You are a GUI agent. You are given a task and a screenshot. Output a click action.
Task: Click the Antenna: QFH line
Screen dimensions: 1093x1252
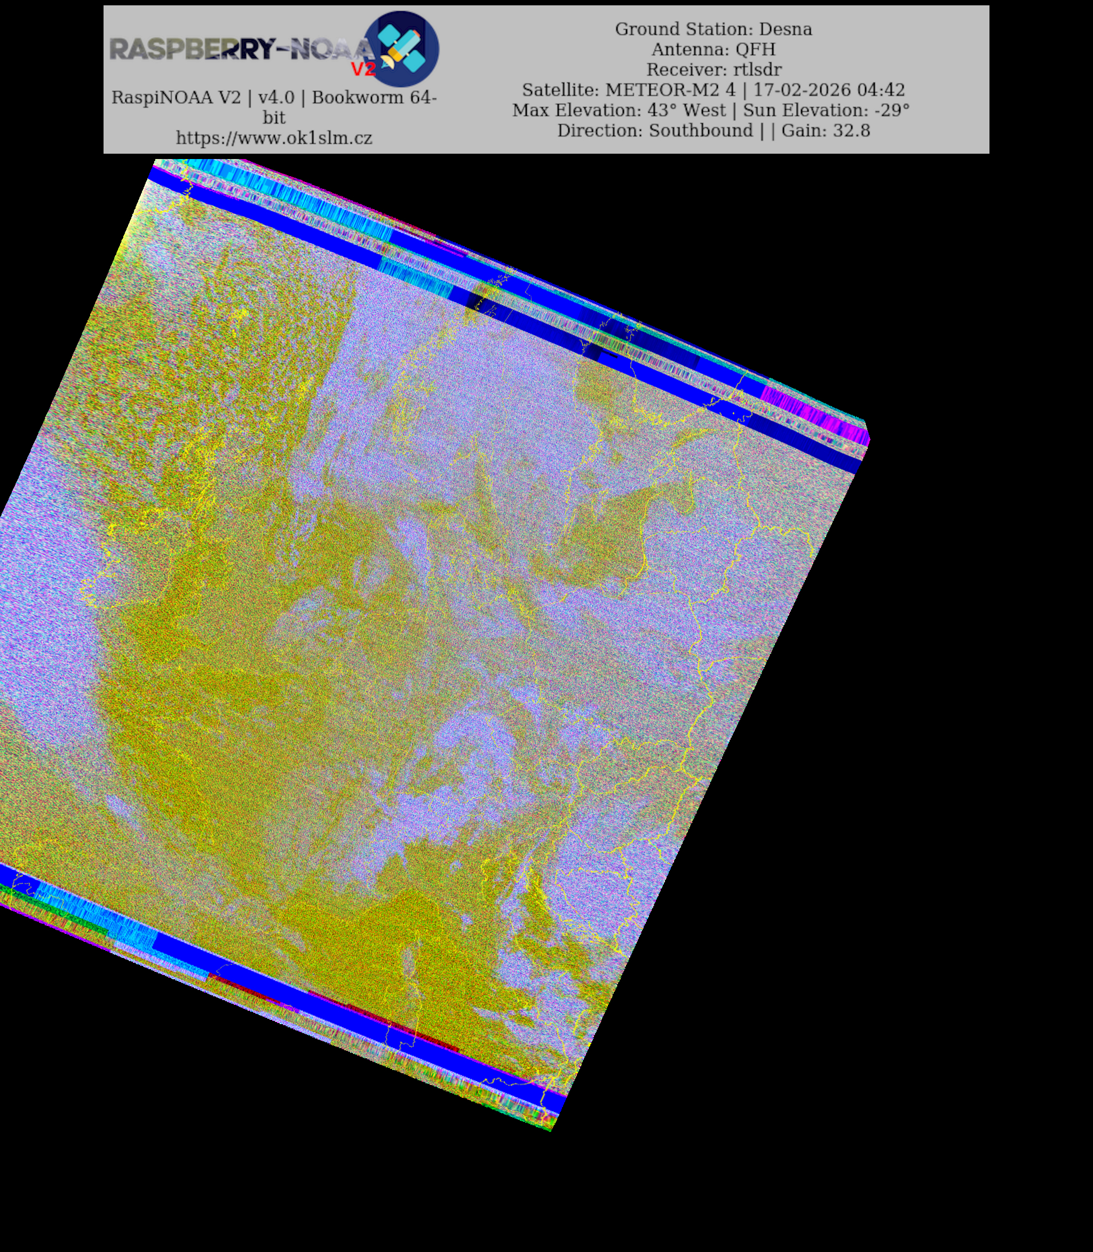[713, 50]
